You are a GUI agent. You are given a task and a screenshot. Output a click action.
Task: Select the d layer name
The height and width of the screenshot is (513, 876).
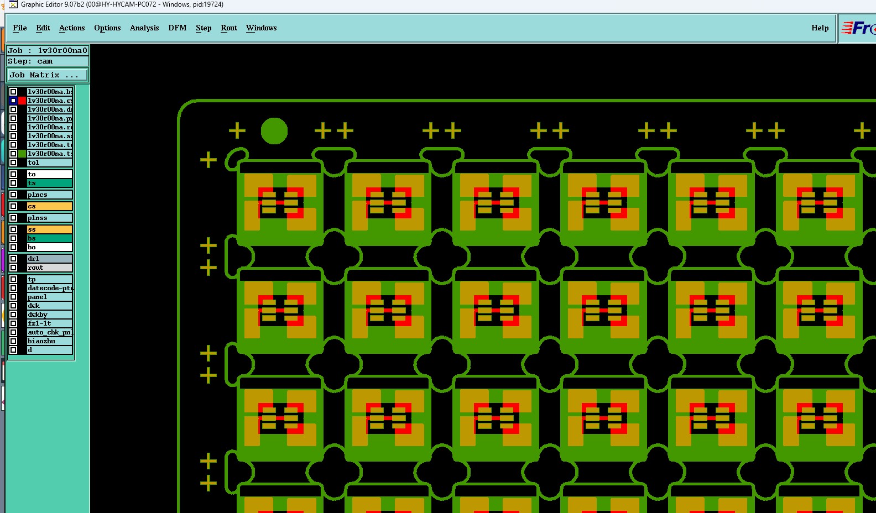point(50,350)
